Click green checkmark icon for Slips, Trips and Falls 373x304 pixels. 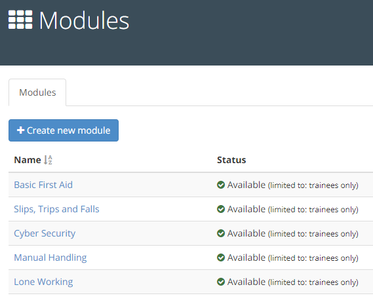221,209
